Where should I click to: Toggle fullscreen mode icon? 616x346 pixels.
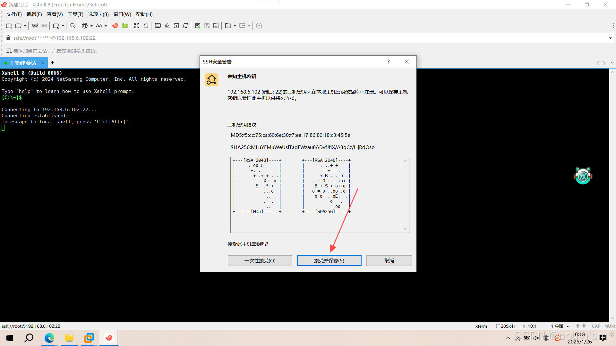[x=137, y=26]
